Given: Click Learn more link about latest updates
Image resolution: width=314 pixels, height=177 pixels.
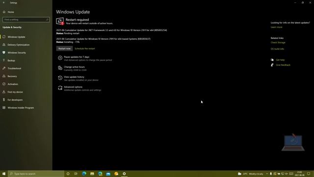Looking at the screenshot, I should pyautogui.click(x=276, y=27).
